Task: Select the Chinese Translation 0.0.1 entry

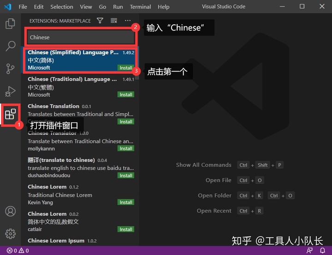Action: (x=80, y=114)
